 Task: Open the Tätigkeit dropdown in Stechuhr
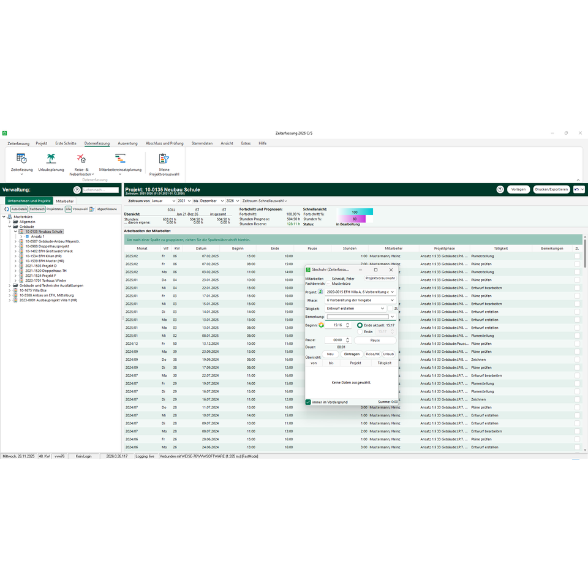click(x=382, y=308)
